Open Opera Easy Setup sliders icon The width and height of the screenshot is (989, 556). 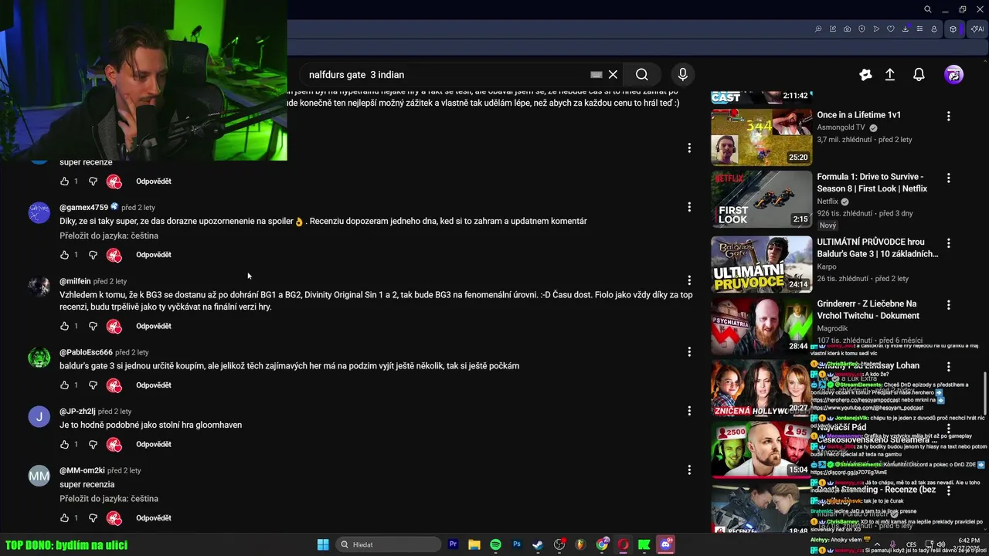(919, 29)
